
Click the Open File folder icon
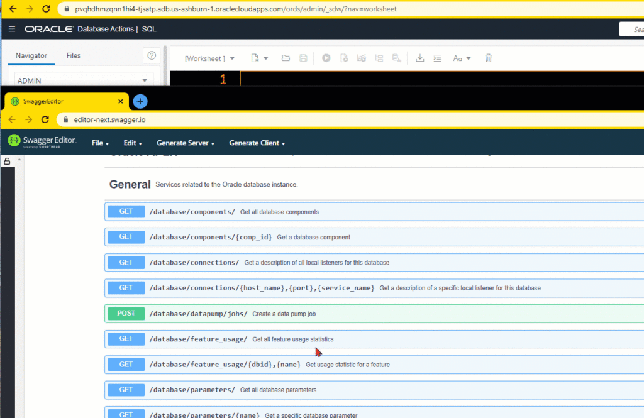click(x=285, y=57)
